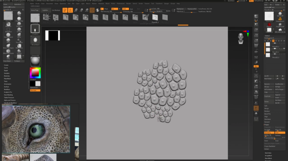Expand the ArrayMesh tool section

pyautogui.click(x=268, y=155)
